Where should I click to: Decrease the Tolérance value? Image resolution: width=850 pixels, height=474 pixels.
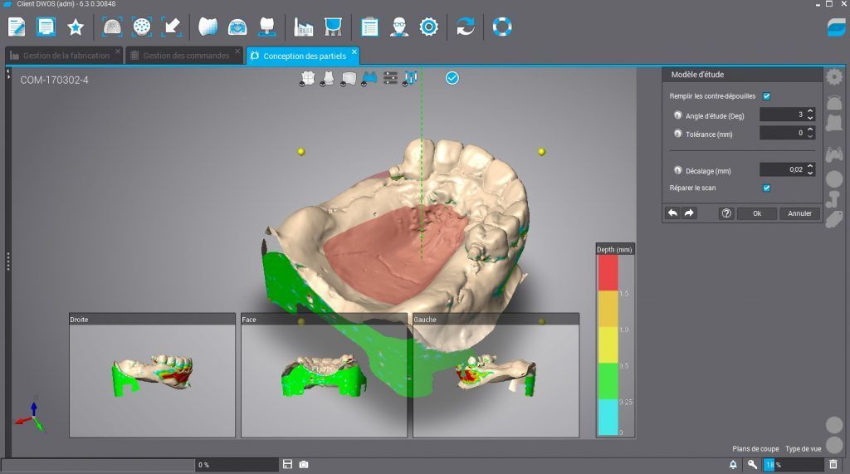click(810, 136)
